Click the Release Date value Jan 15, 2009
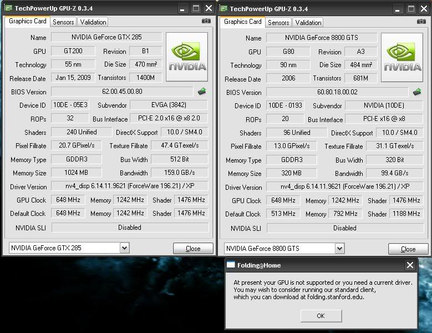 (x=73, y=78)
